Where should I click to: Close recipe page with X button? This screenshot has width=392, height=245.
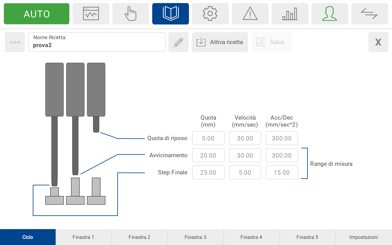[378, 42]
